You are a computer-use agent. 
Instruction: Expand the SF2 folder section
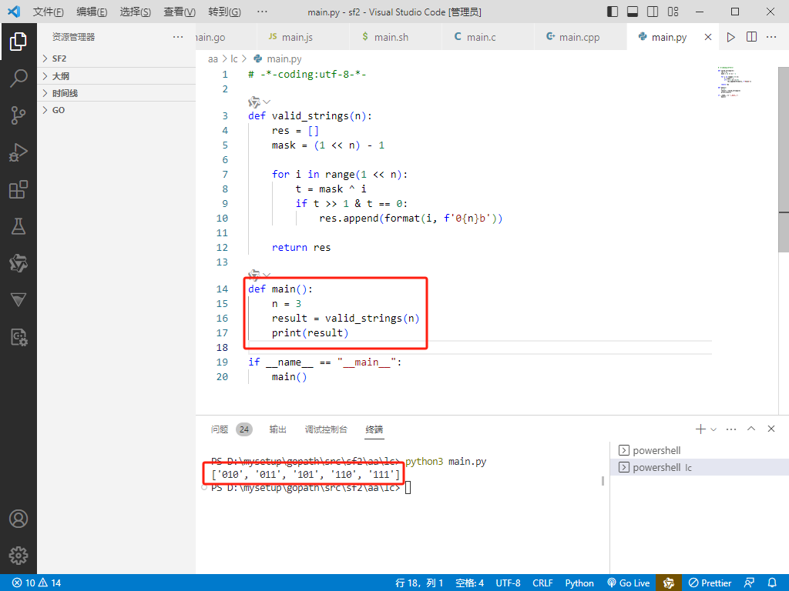click(x=116, y=58)
